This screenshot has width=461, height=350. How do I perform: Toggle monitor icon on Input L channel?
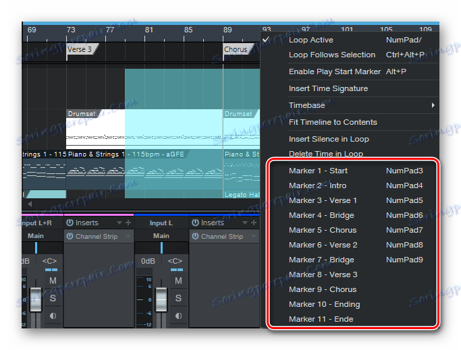point(178,316)
